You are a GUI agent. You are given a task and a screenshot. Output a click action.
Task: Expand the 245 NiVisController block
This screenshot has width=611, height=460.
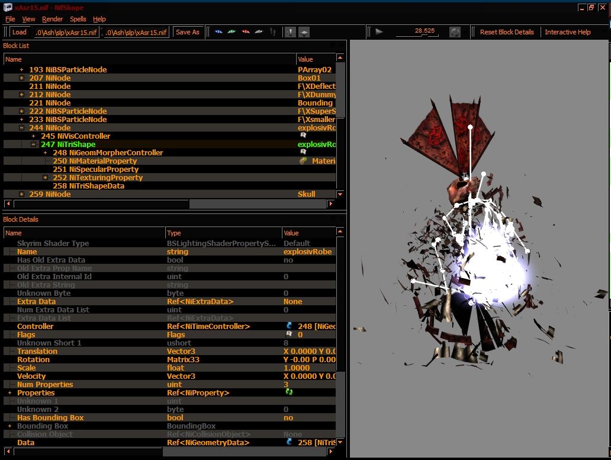[34, 136]
